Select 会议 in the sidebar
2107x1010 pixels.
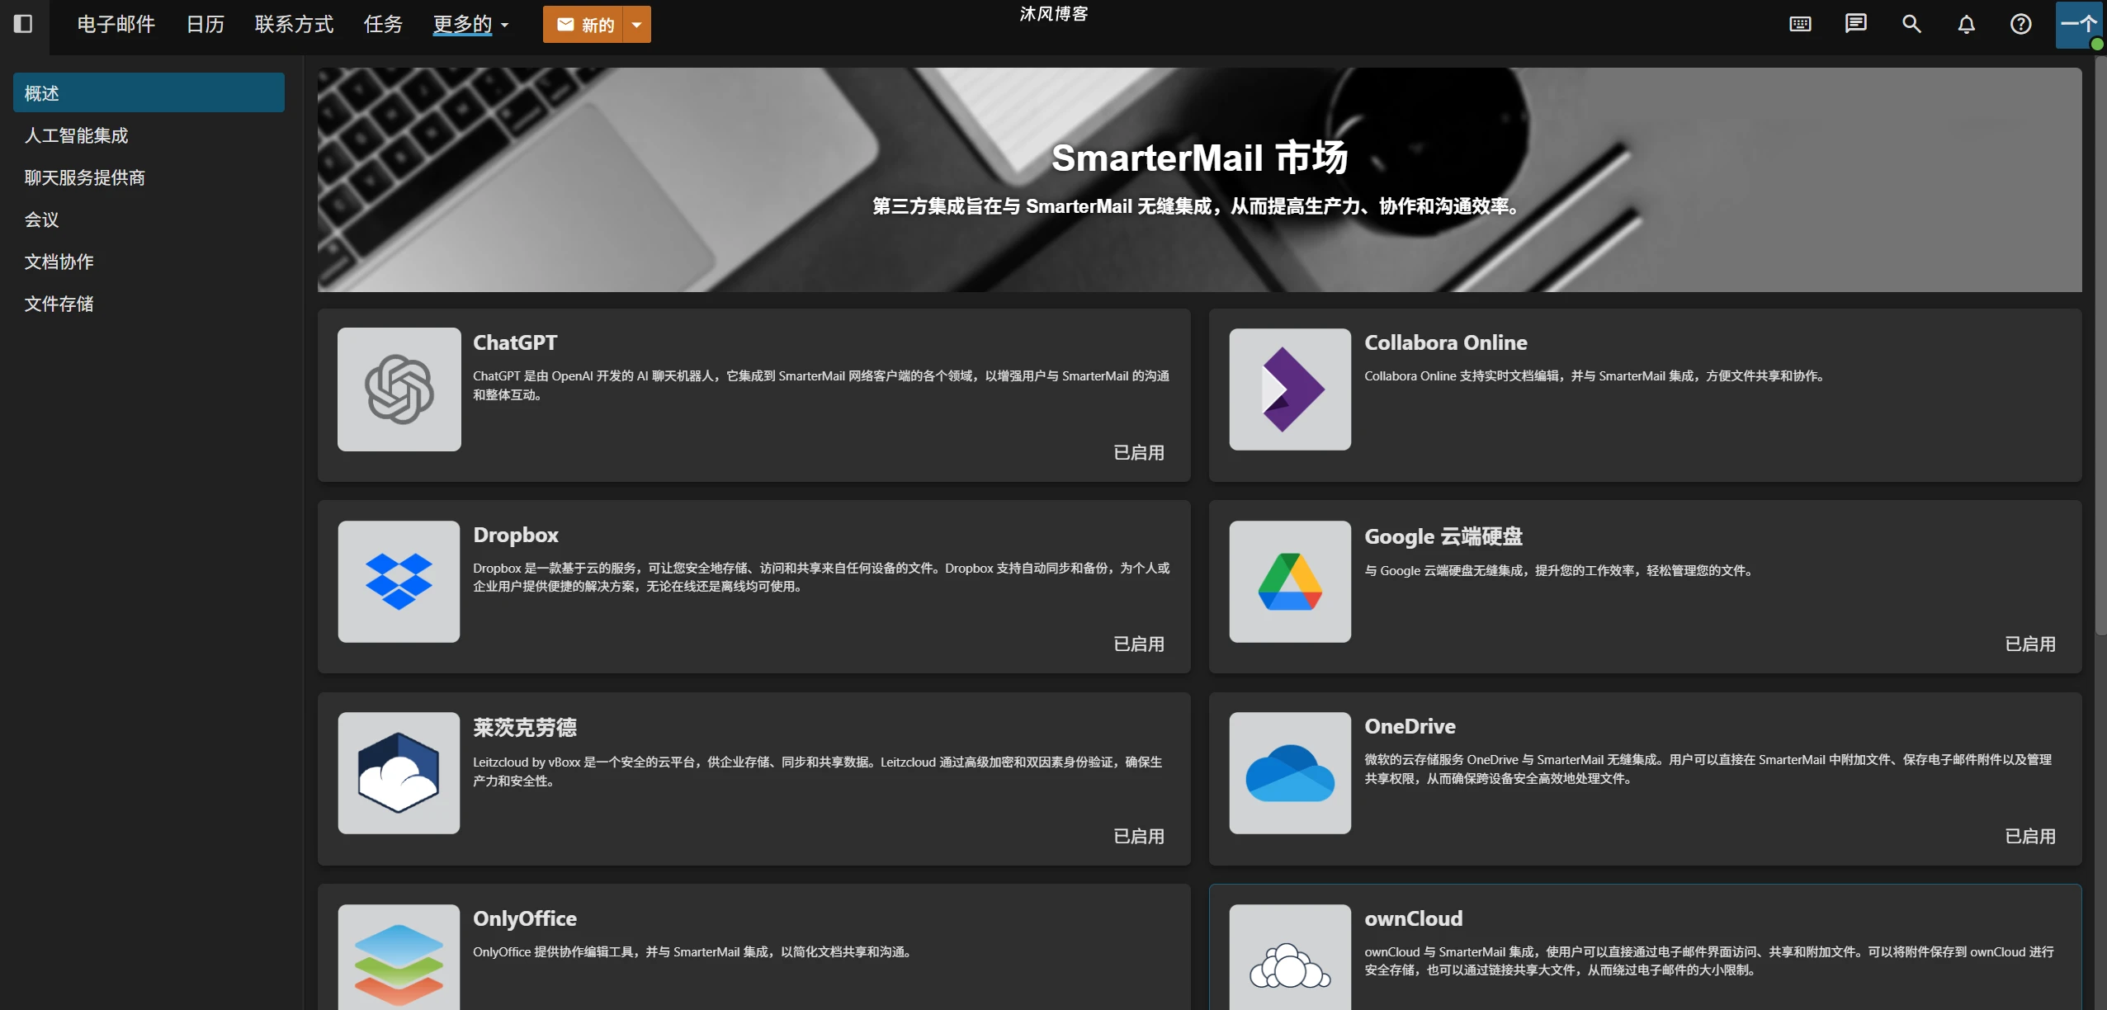click(x=149, y=219)
